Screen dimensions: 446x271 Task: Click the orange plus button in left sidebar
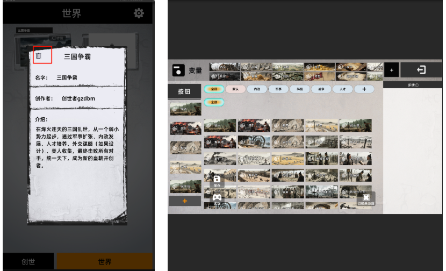coord(184,201)
